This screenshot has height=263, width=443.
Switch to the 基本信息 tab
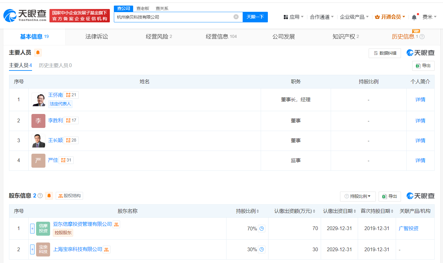coord(34,37)
